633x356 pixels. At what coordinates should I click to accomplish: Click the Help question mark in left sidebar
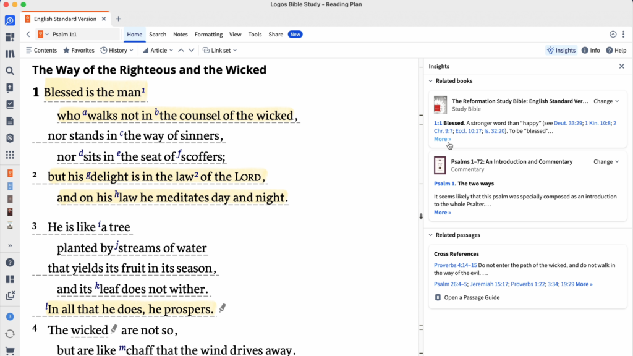point(10,262)
